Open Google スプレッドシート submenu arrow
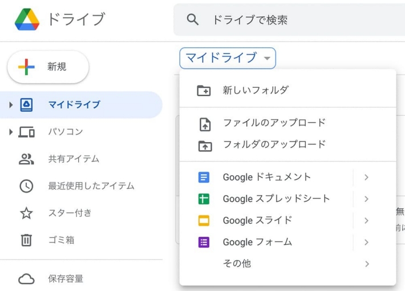405x291 pixels. 366,199
